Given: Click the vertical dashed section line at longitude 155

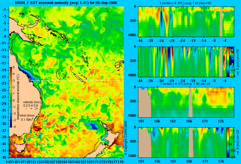Looking at the screenshot, I should pyautogui.click(x=46, y=82).
